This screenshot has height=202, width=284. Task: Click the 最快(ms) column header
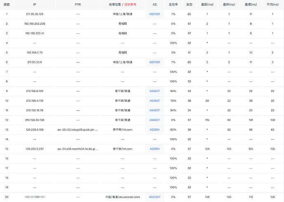coord(229,5)
